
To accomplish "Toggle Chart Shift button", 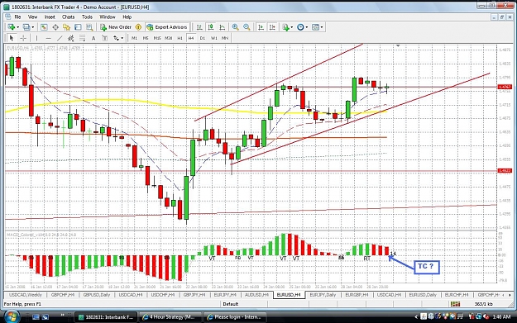I will tap(272, 27).
